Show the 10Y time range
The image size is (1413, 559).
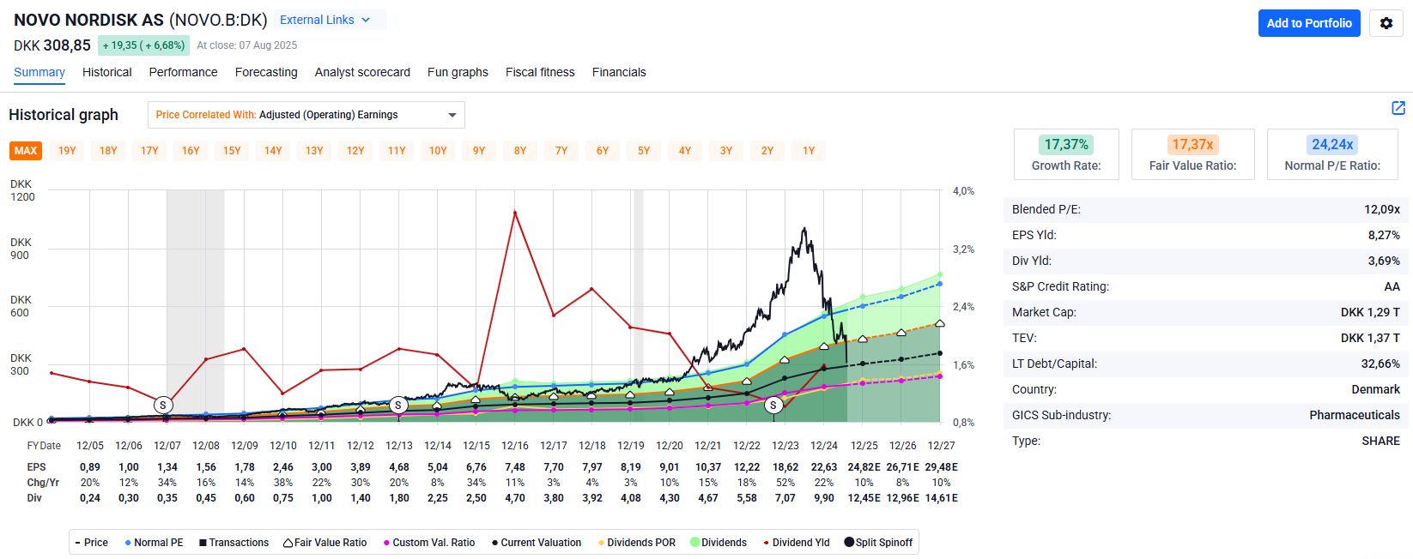click(438, 151)
